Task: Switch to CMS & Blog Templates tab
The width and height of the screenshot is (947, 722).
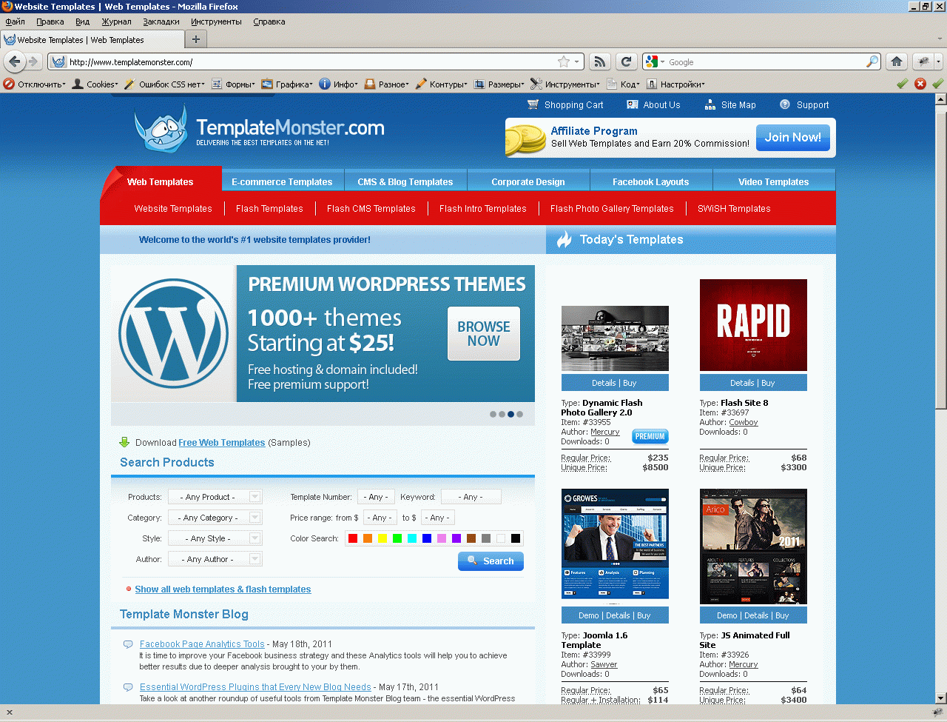Action: (x=405, y=181)
